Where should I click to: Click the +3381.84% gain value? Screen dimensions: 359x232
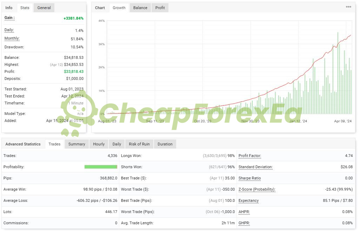(x=73, y=18)
